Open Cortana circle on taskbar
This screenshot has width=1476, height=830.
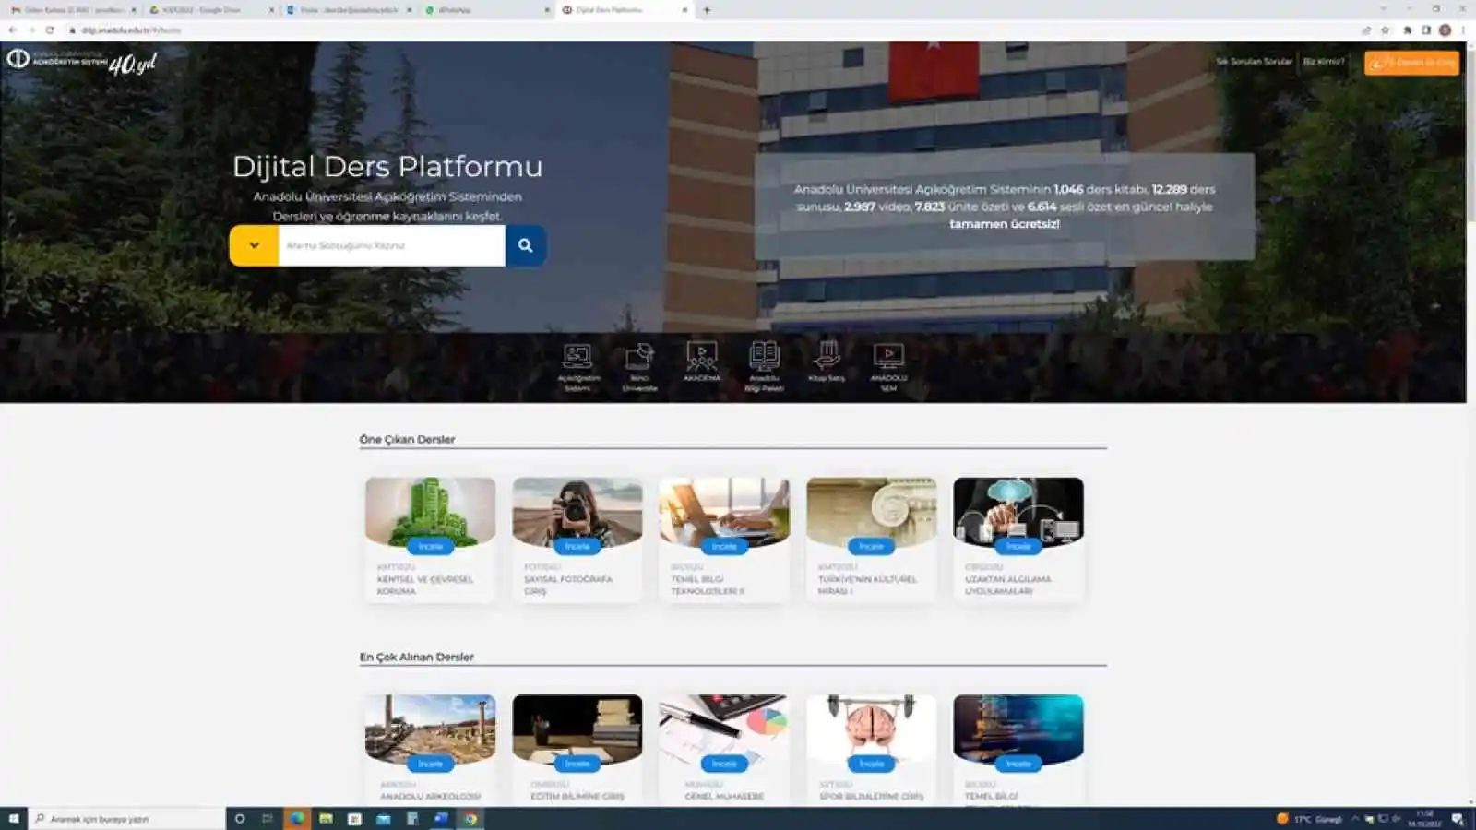(x=240, y=819)
